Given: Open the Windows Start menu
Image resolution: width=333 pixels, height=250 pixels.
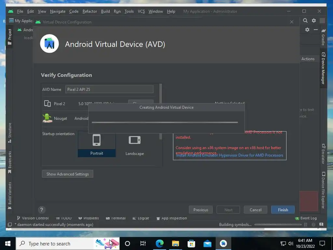Looking at the screenshot, I should point(8,243).
